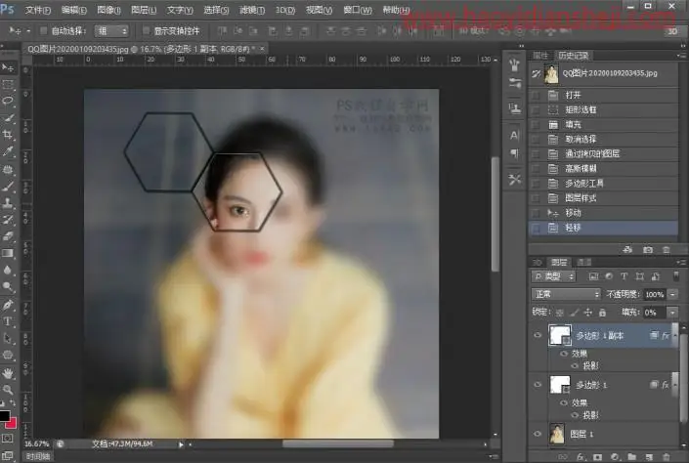The height and width of the screenshot is (463, 689).
Task: Click the new snapshot camera icon
Action: (x=648, y=249)
